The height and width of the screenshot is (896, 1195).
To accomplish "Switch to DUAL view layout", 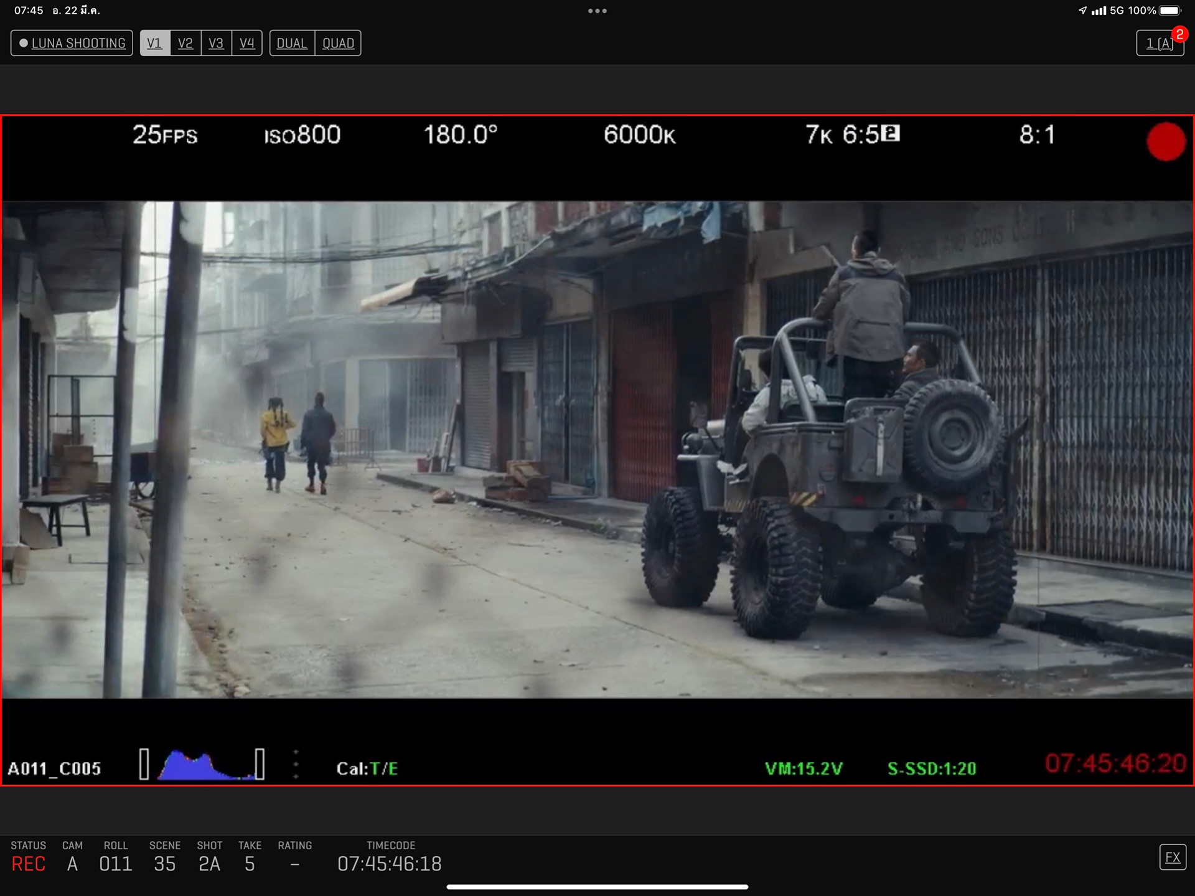I will point(292,43).
